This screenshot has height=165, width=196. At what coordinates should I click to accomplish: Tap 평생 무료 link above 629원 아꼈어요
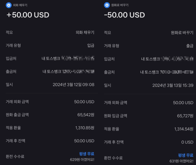coord(87,154)
